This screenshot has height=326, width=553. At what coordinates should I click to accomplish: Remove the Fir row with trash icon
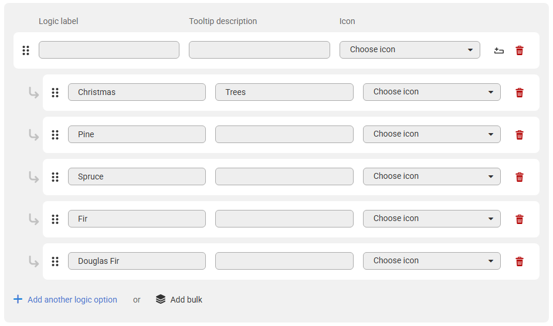tap(519, 219)
